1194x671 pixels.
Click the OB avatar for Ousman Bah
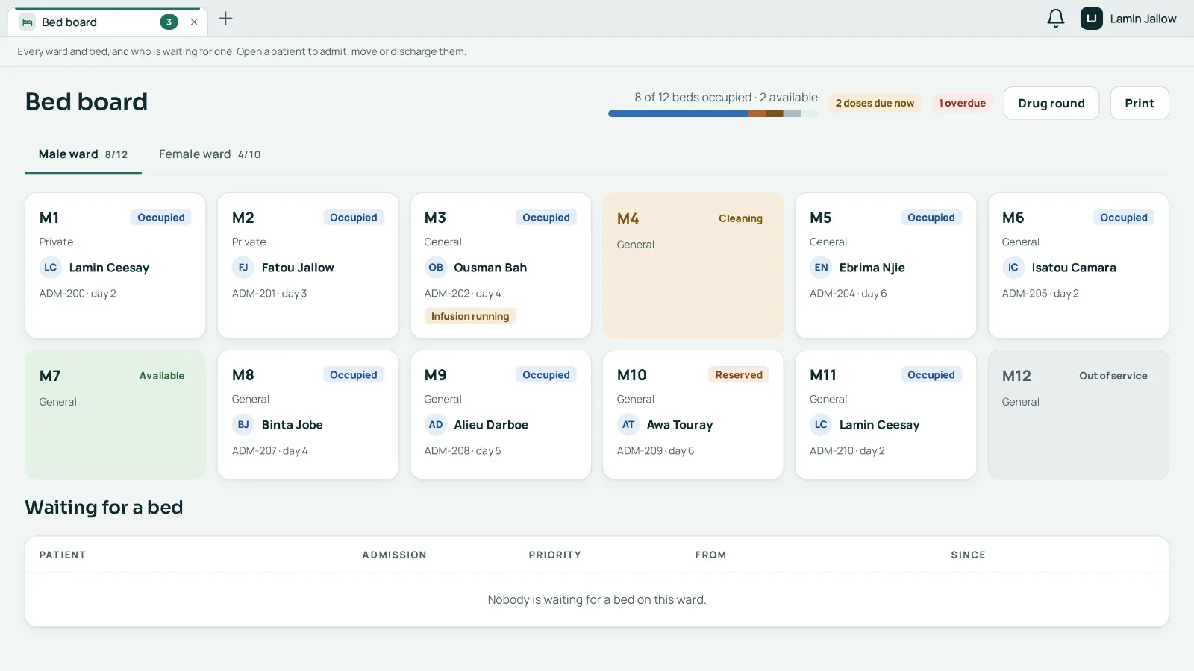click(436, 268)
